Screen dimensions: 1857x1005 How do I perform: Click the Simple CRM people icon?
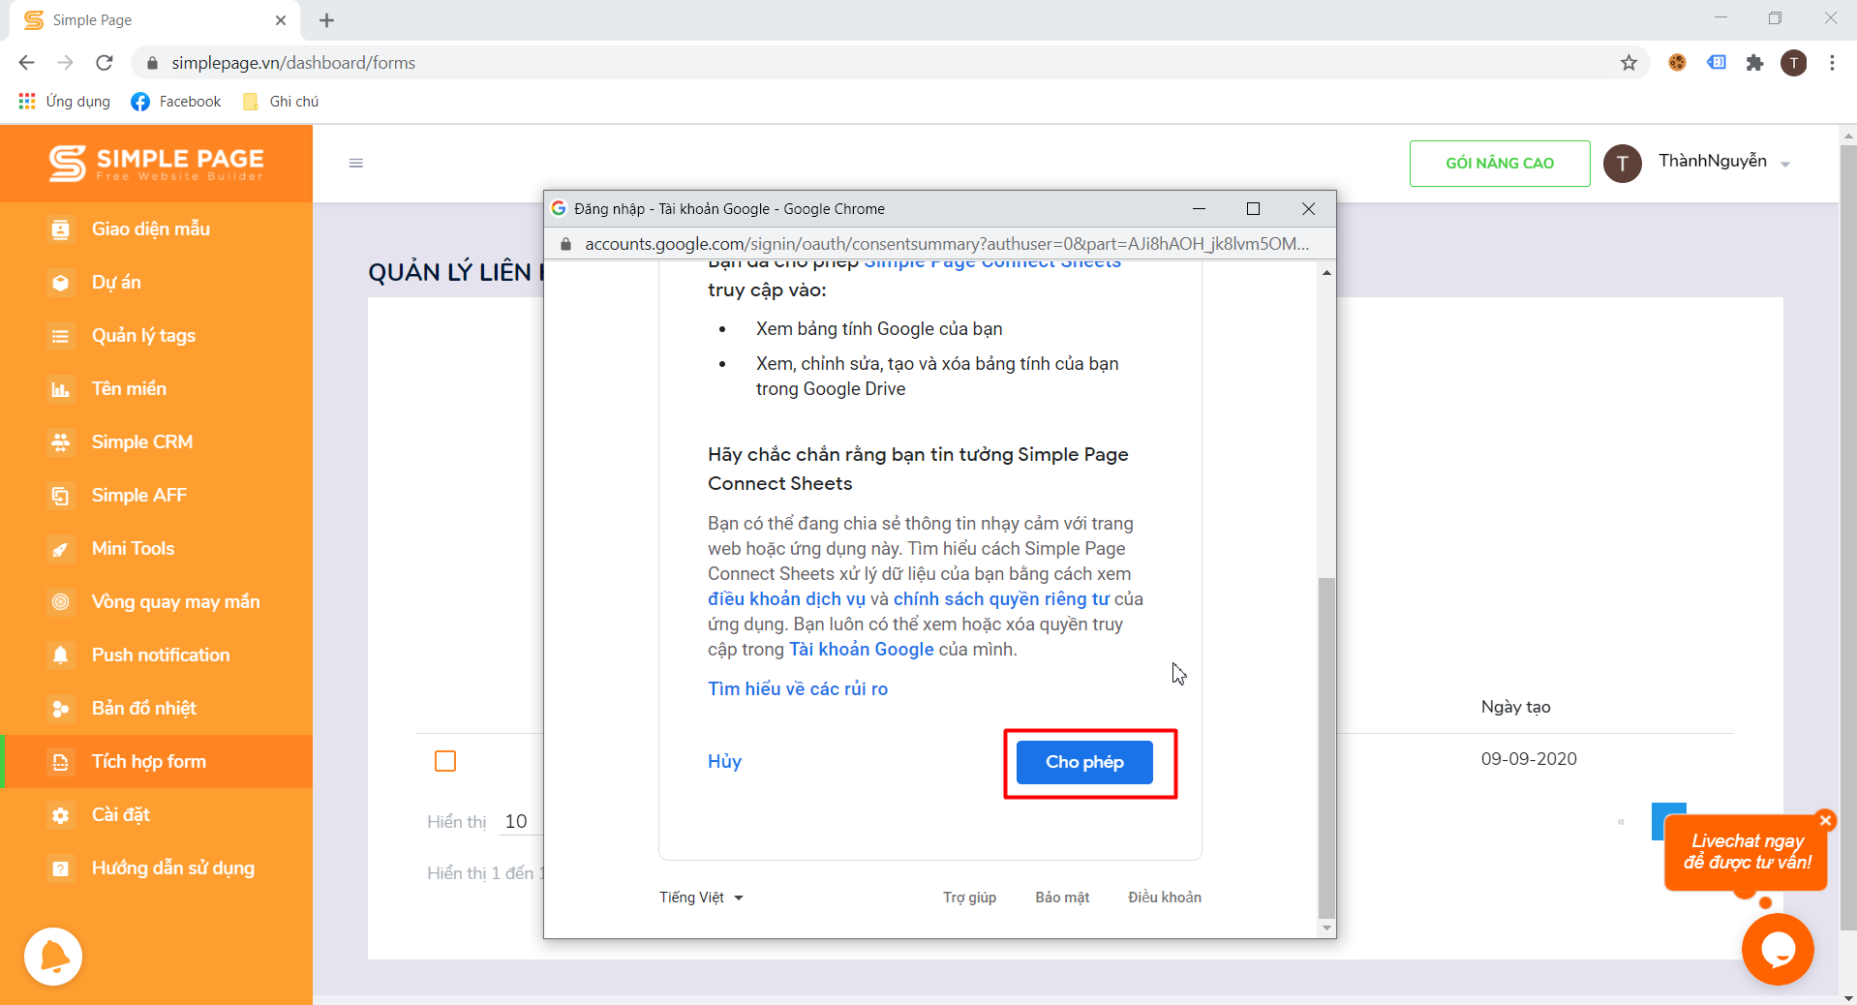[60, 442]
